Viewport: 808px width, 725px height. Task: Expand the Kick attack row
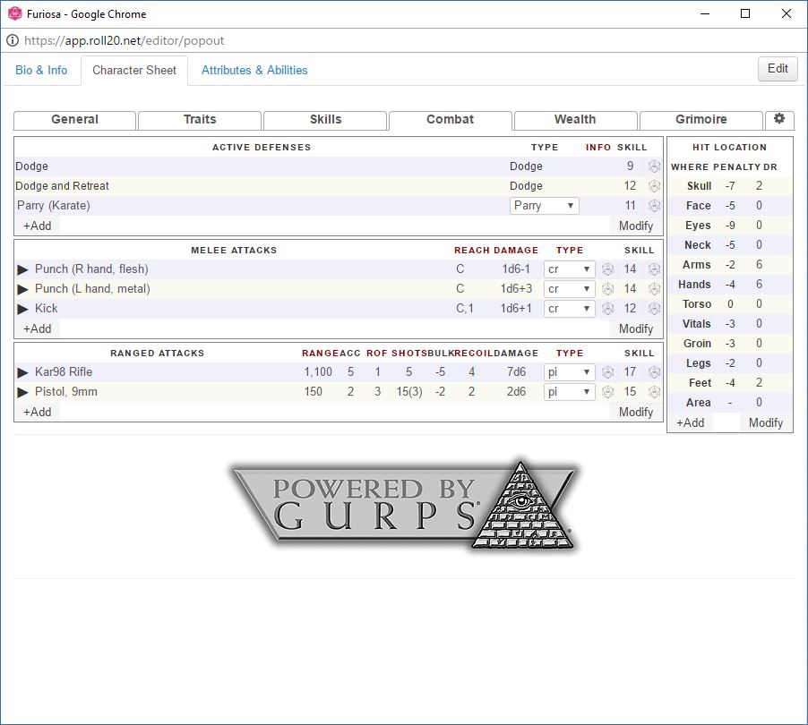(22, 309)
